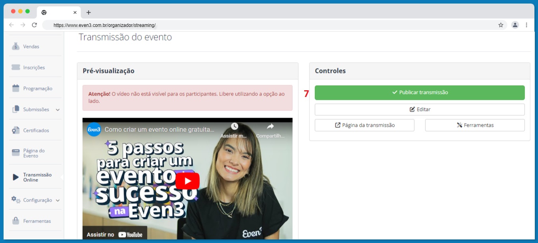Click the Even3 channel logo on video
Viewport: 538px width, 243px height.
[94, 129]
